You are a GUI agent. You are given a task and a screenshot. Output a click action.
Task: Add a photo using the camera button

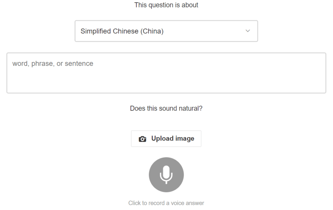point(166,139)
